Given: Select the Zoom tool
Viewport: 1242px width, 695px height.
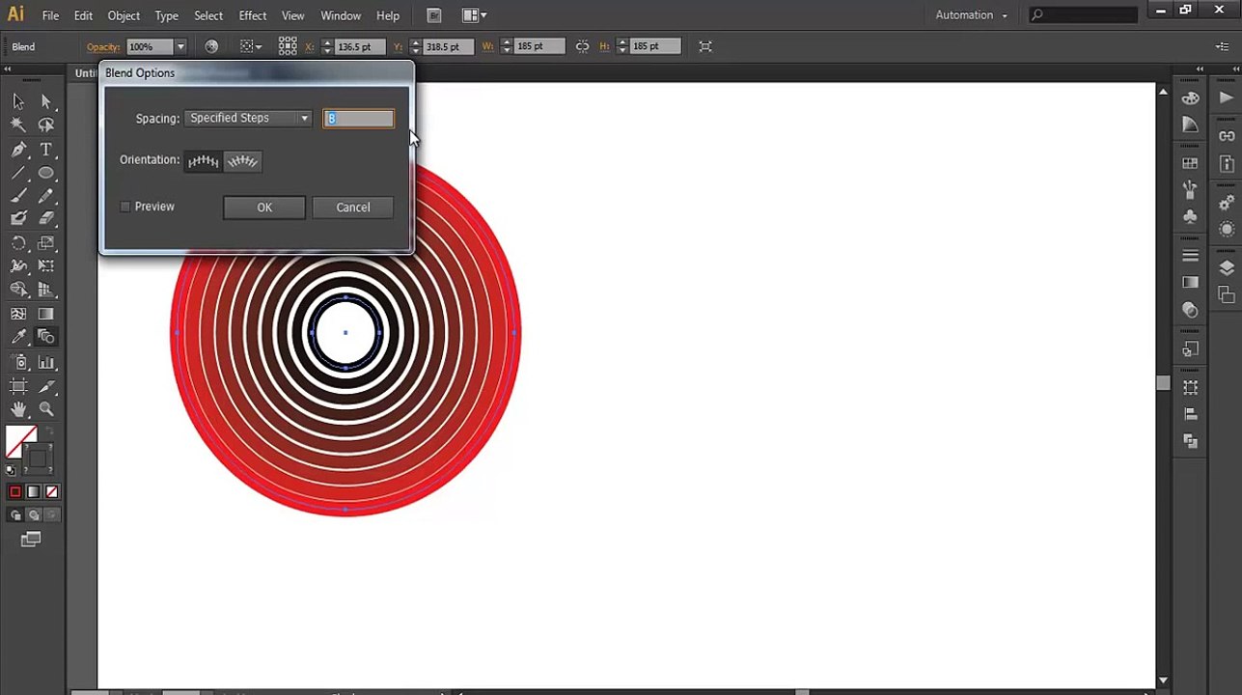Looking at the screenshot, I should point(45,409).
